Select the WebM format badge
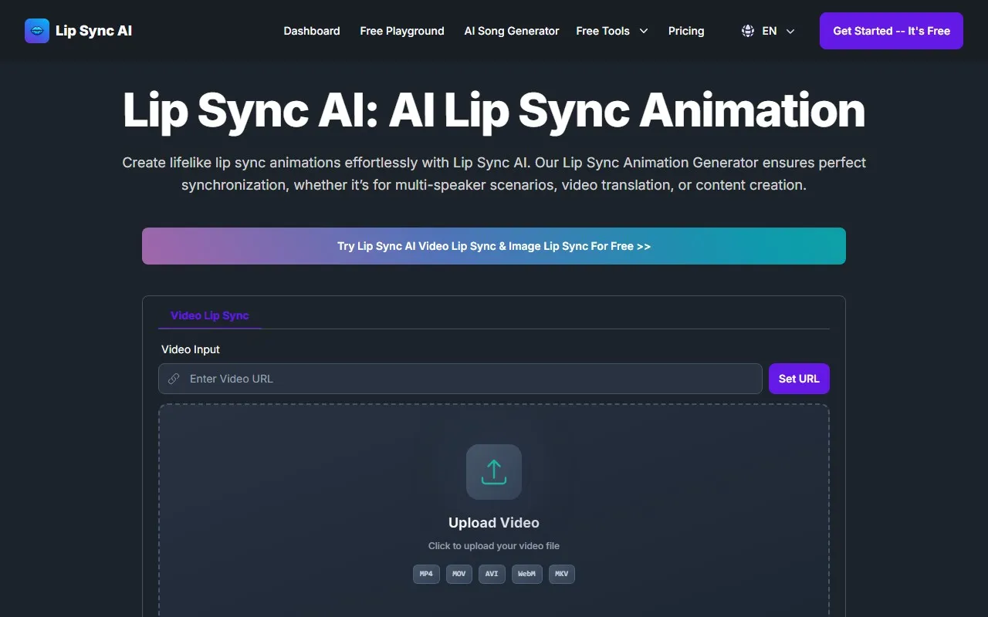The height and width of the screenshot is (617, 988). point(526,574)
